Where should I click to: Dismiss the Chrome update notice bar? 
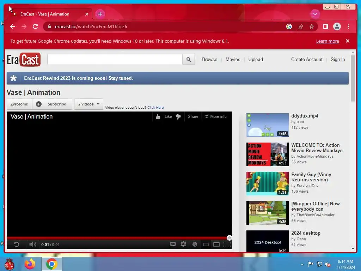pyautogui.click(x=347, y=41)
